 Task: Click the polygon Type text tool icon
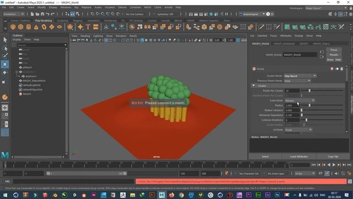(88, 27)
